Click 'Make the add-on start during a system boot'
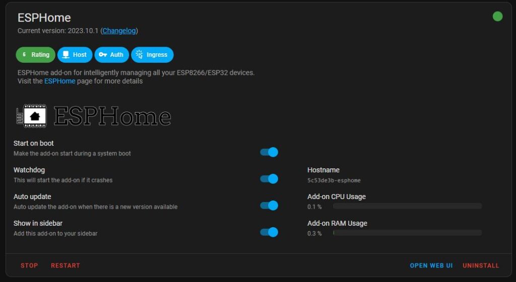This screenshot has height=282, width=516. point(72,153)
